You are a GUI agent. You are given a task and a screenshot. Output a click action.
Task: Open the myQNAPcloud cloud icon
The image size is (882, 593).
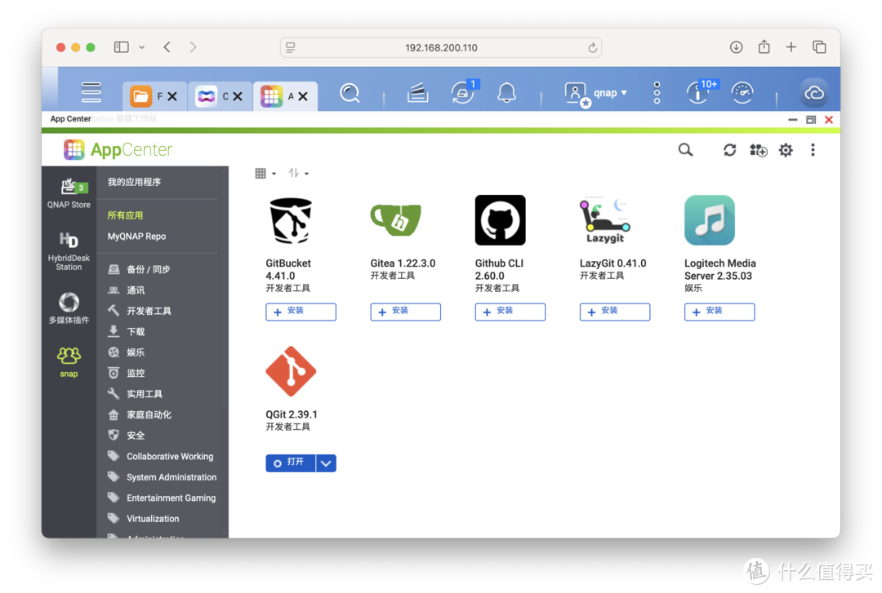tap(814, 93)
